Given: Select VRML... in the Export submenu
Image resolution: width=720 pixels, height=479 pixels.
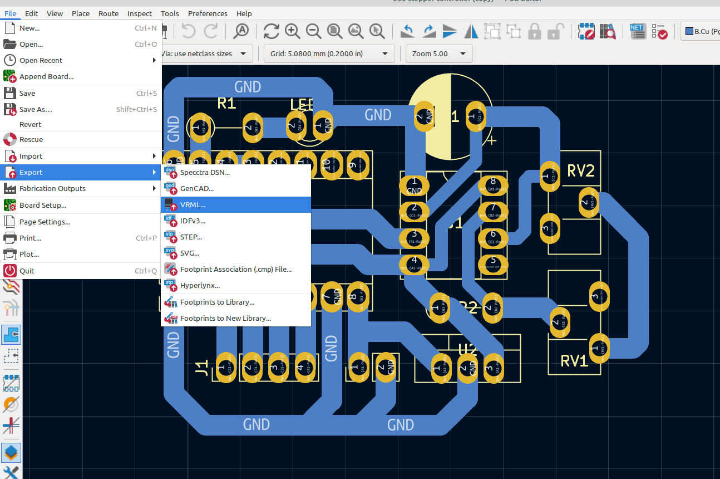Looking at the screenshot, I should (x=236, y=204).
